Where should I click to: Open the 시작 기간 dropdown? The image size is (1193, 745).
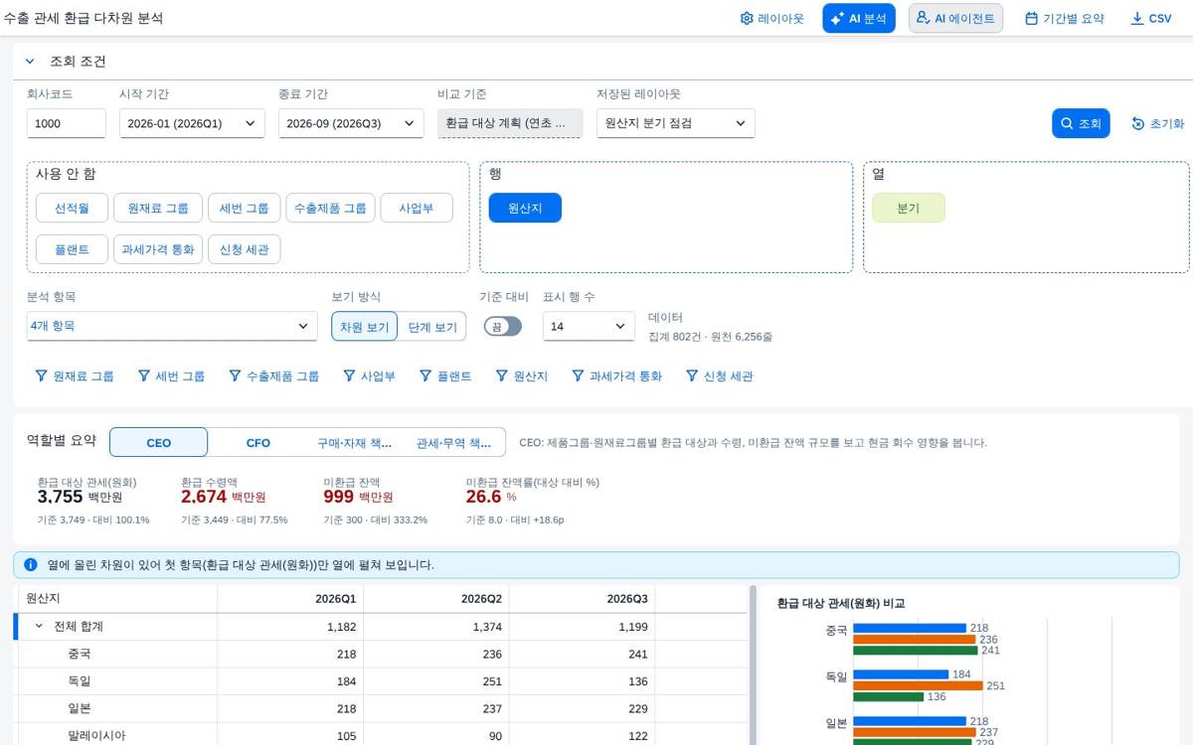click(x=192, y=123)
